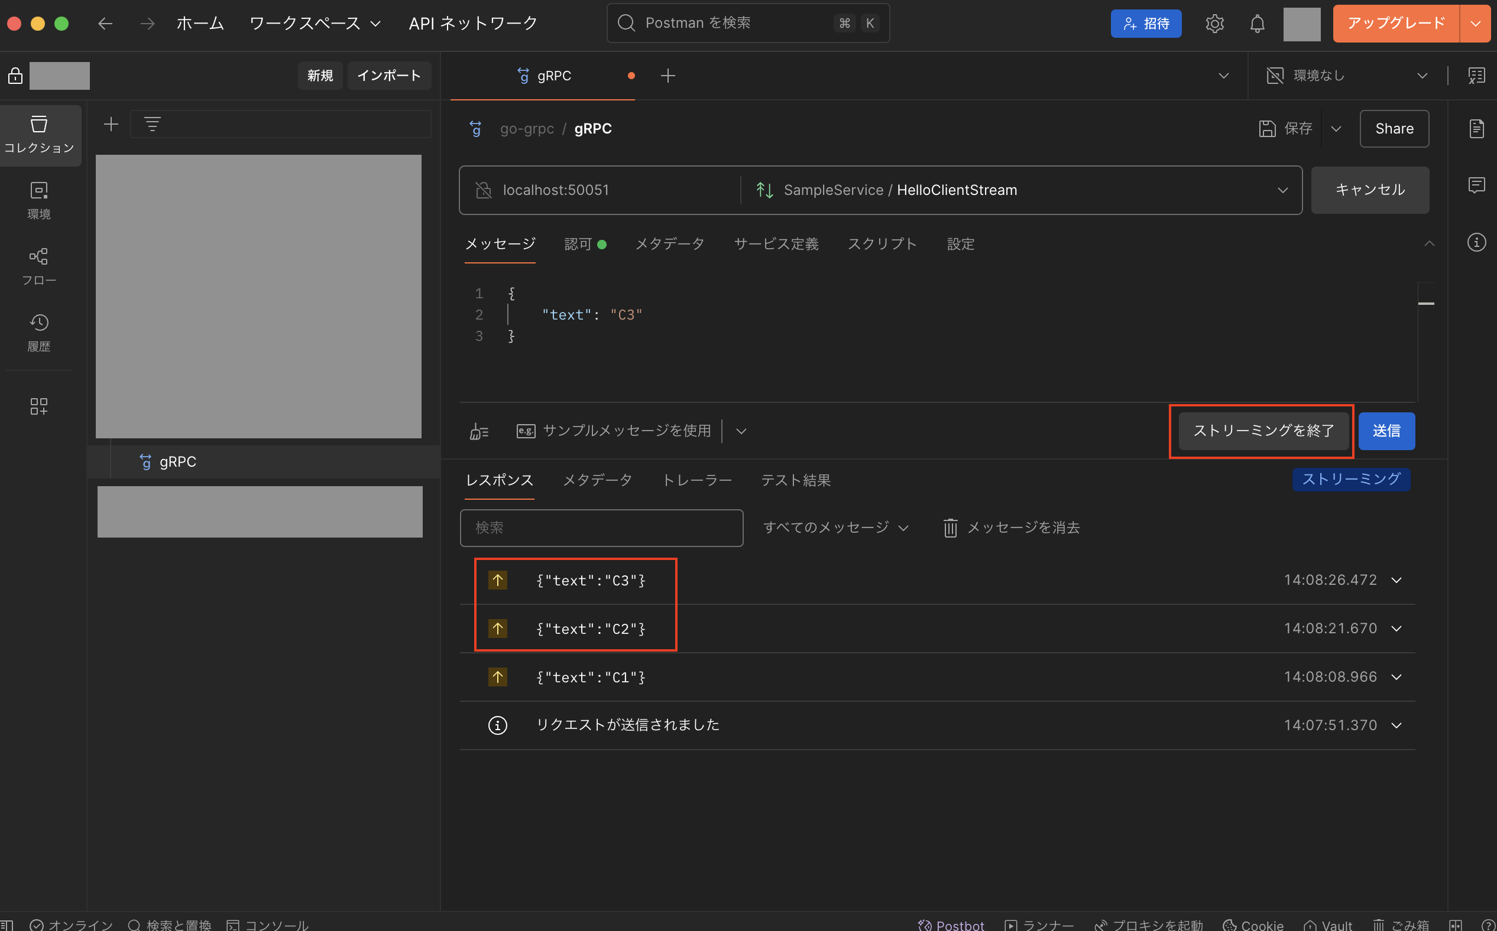This screenshot has width=1497, height=931.
Task: Open the 環境 sidebar panel
Action: [40, 201]
